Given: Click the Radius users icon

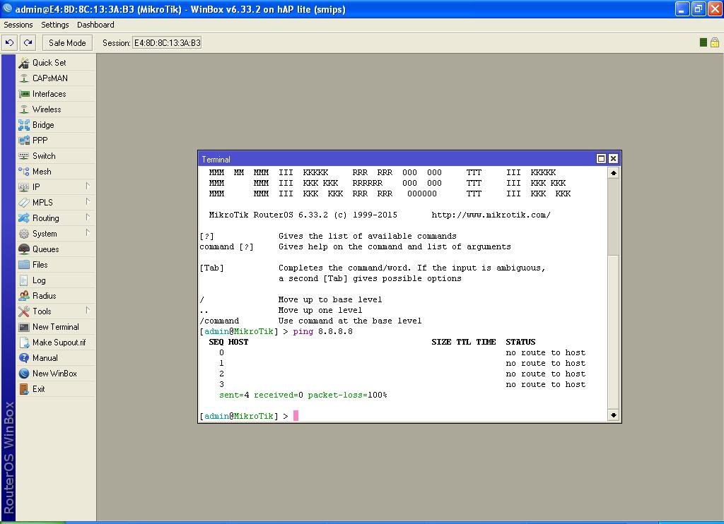Looking at the screenshot, I should coord(24,296).
